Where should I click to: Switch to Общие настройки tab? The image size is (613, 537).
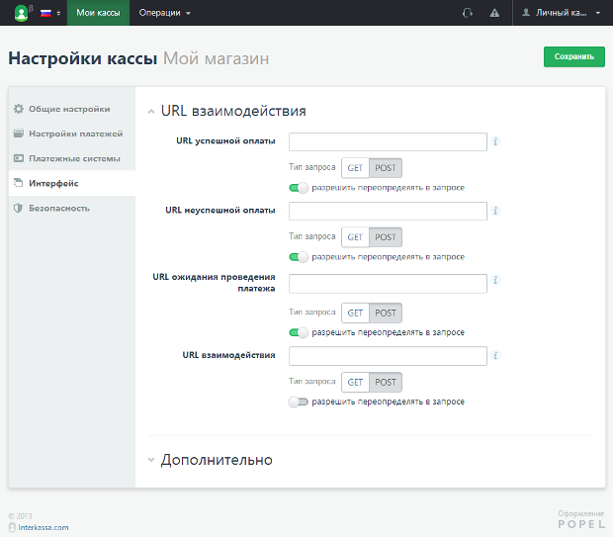point(68,109)
